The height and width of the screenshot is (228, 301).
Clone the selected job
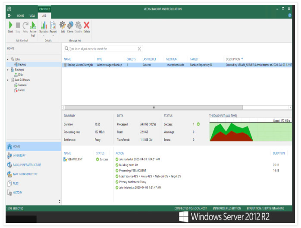(70, 27)
